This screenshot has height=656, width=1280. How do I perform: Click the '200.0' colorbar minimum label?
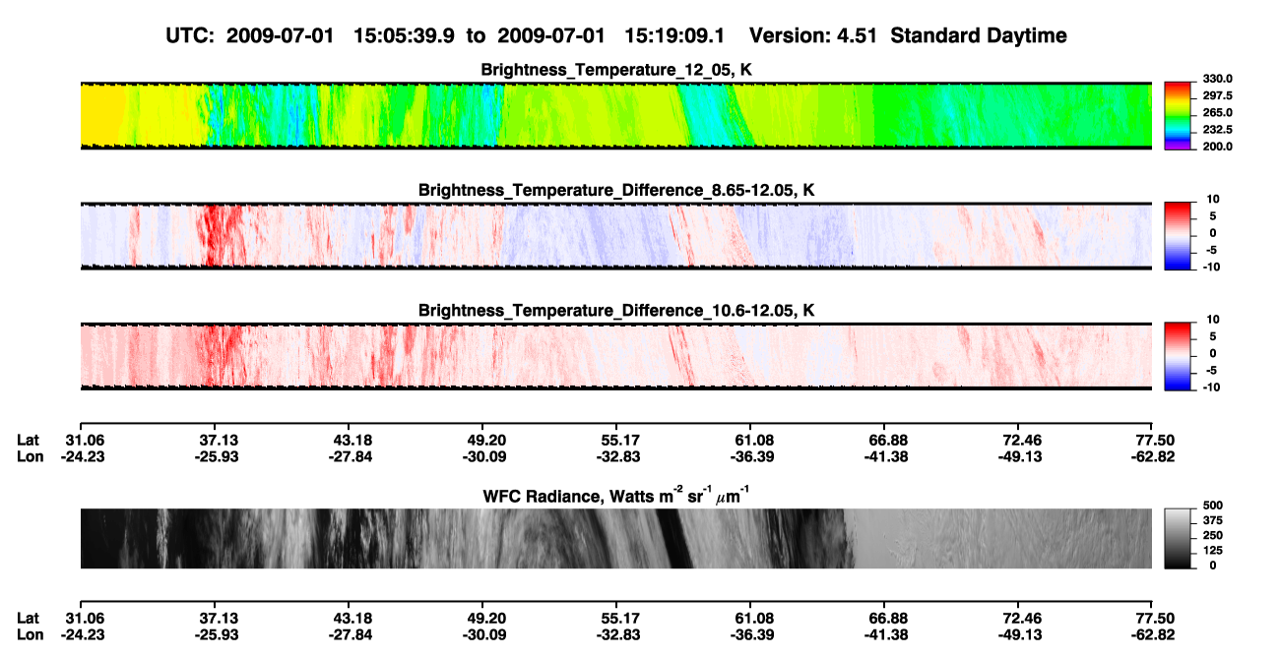1218,147
